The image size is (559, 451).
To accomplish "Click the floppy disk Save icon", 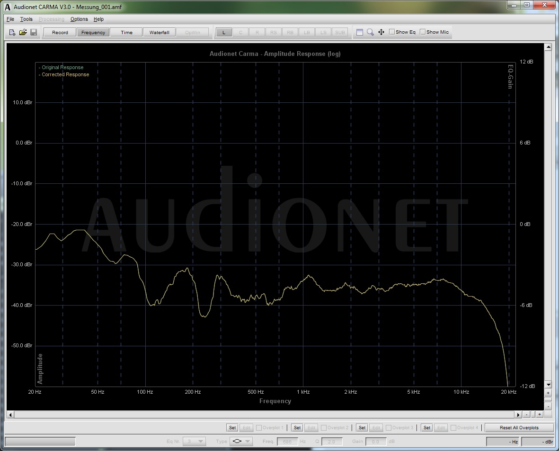I will click(34, 32).
